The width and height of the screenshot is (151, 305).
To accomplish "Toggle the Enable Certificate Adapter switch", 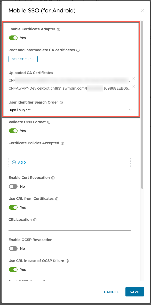I will 13,38.
